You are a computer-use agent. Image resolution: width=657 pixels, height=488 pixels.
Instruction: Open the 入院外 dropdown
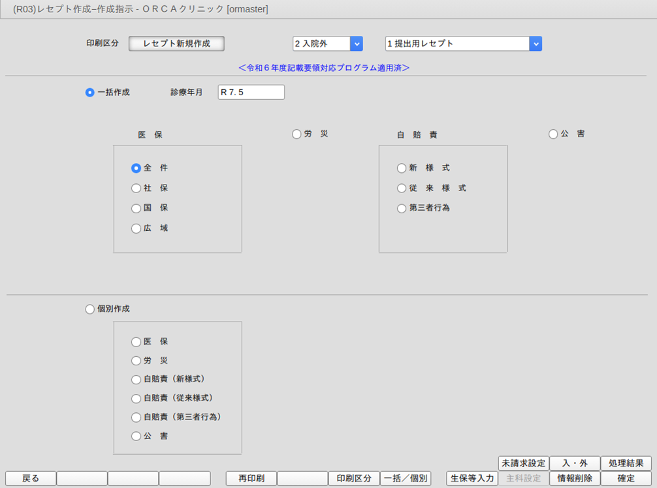click(x=356, y=44)
